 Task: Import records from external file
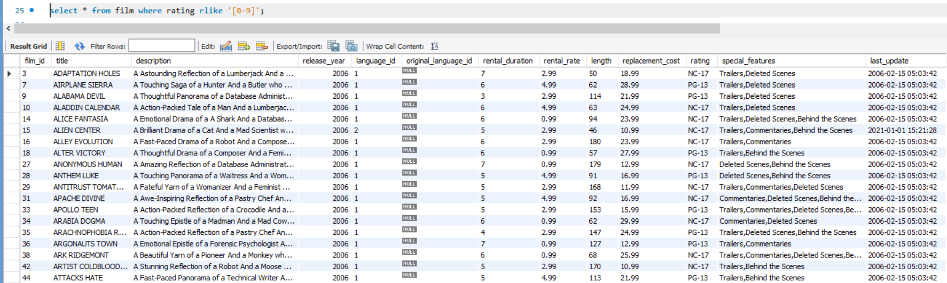[351, 46]
